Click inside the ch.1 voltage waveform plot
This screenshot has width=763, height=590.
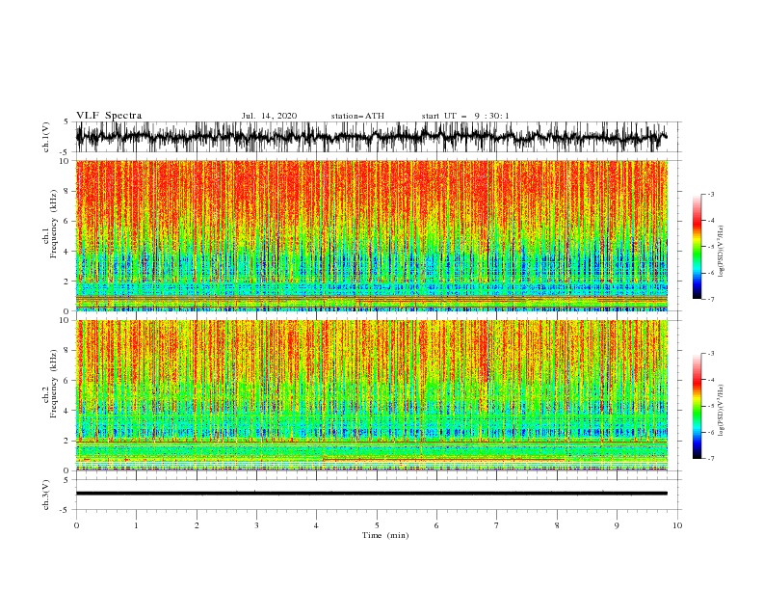tap(378, 137)
